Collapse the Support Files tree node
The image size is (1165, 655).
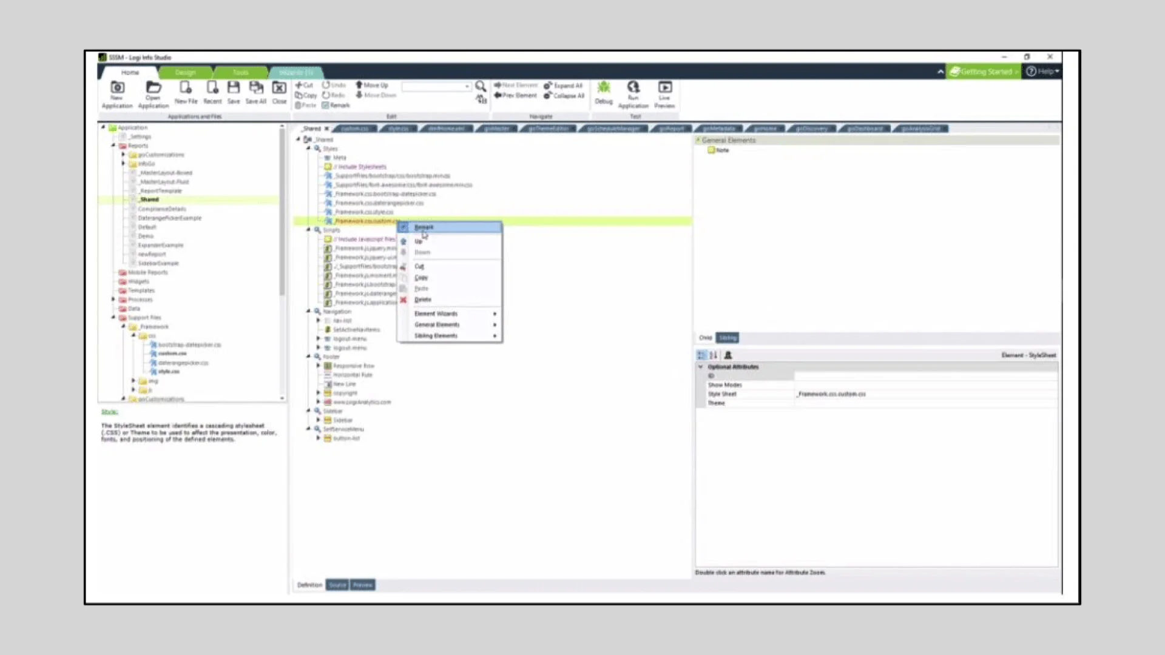113,317
